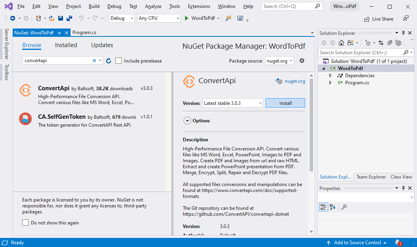Screen dimensions: 417x247
Task: Open the Debug menu
Action: point(114,6)
